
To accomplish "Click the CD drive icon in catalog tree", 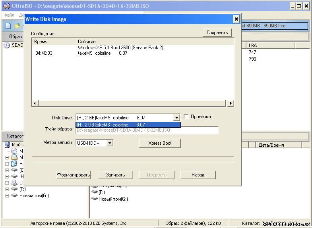I will (14, 182).
